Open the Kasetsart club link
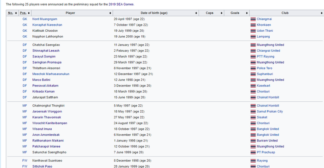The image size is (324, 168). coord(264,86)
